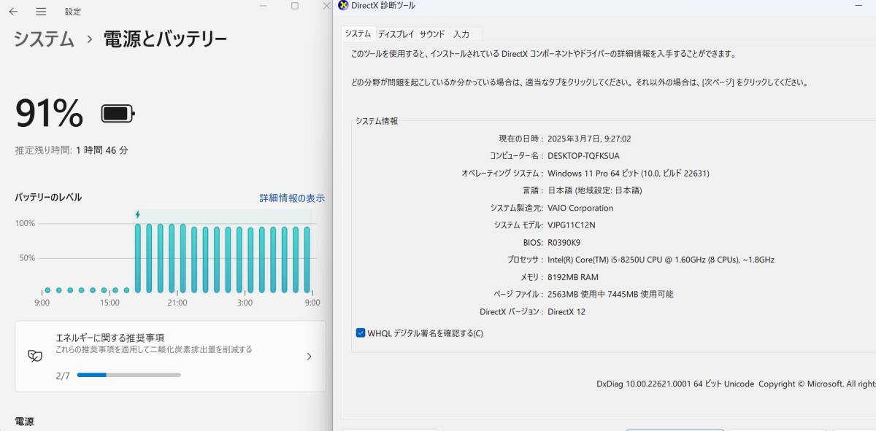Click the システム情報 group label
This screenshot has height=431, width=876.
pyautogui.click(x=377, y=121)
